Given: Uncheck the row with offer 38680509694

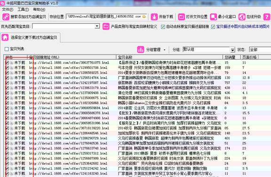Looking at the screenshot, I should point(7,108).
